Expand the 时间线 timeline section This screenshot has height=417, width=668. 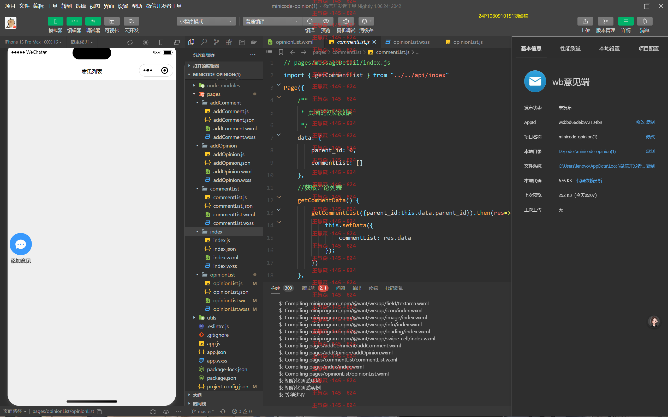point(224,404)
